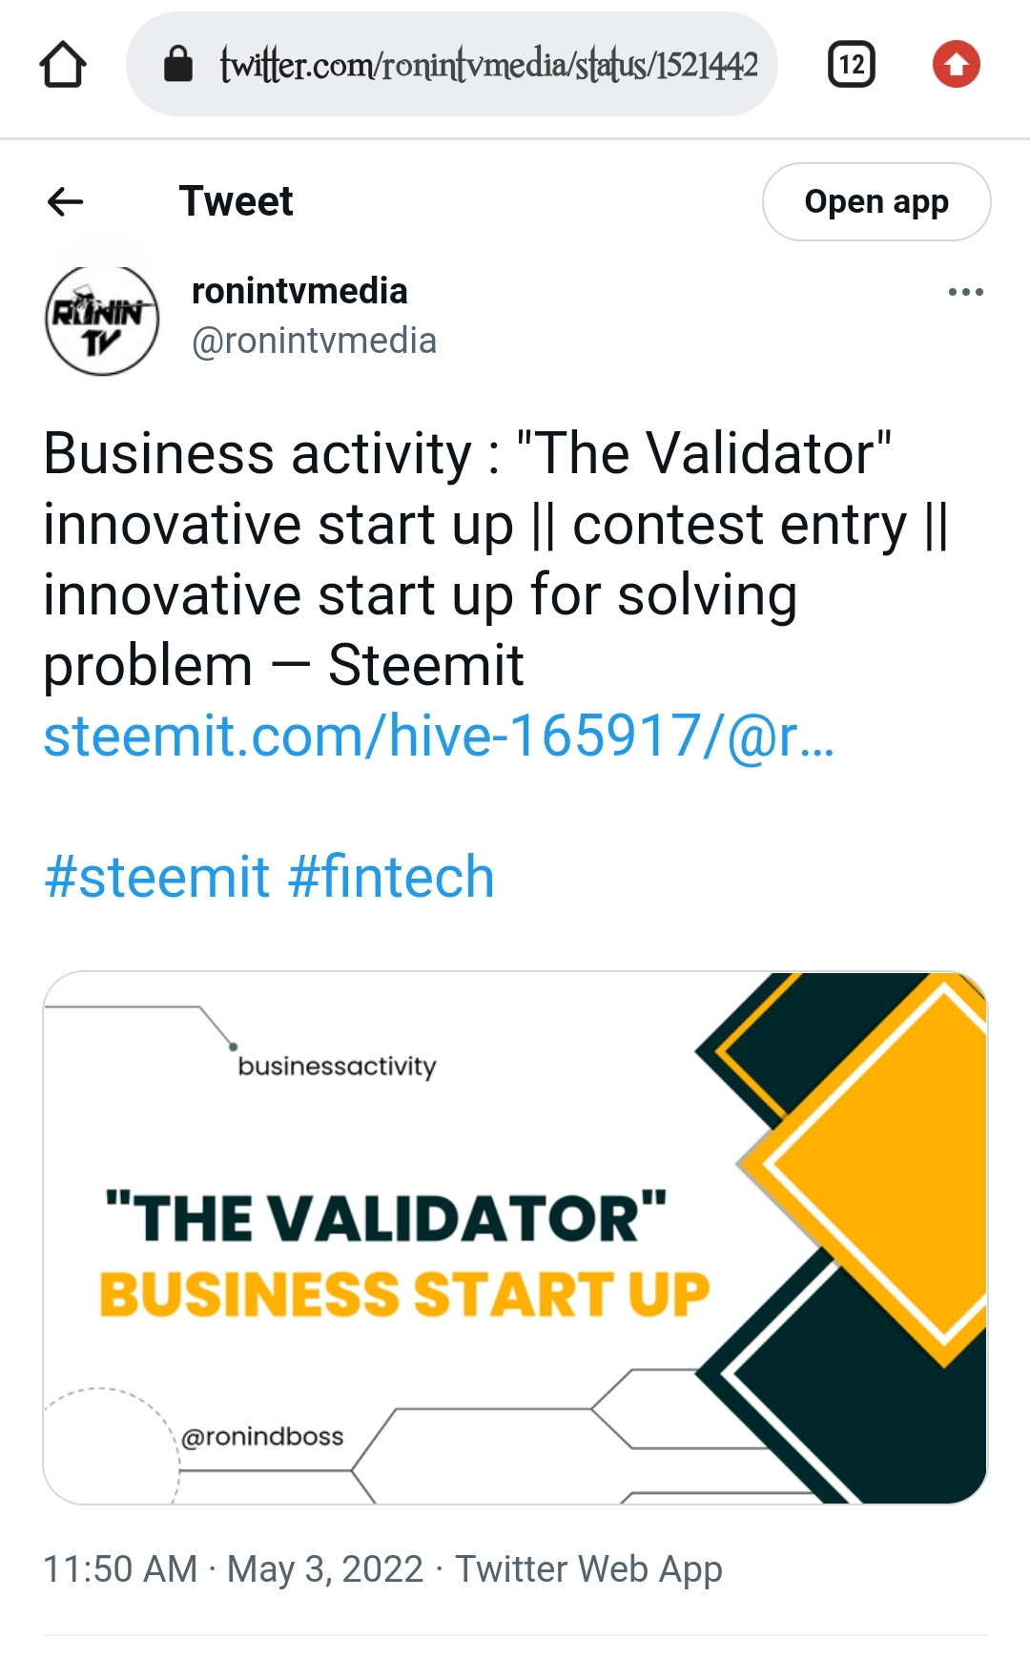Tap the 11:50 AM May 3, 2022 timestamp
Image resolution: width=1030 pixels, height=1660 pixels.
coord(233,1569)
